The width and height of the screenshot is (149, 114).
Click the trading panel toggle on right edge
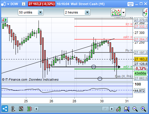tap(145, 13)
